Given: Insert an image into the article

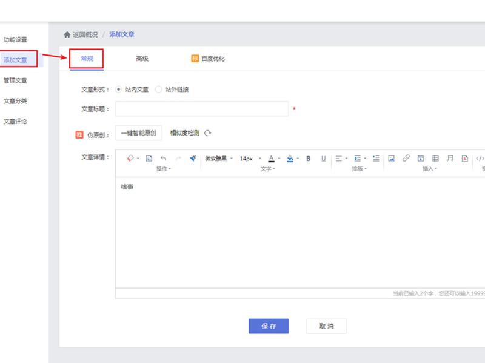Looking at the screenshot, I should 391,159.
